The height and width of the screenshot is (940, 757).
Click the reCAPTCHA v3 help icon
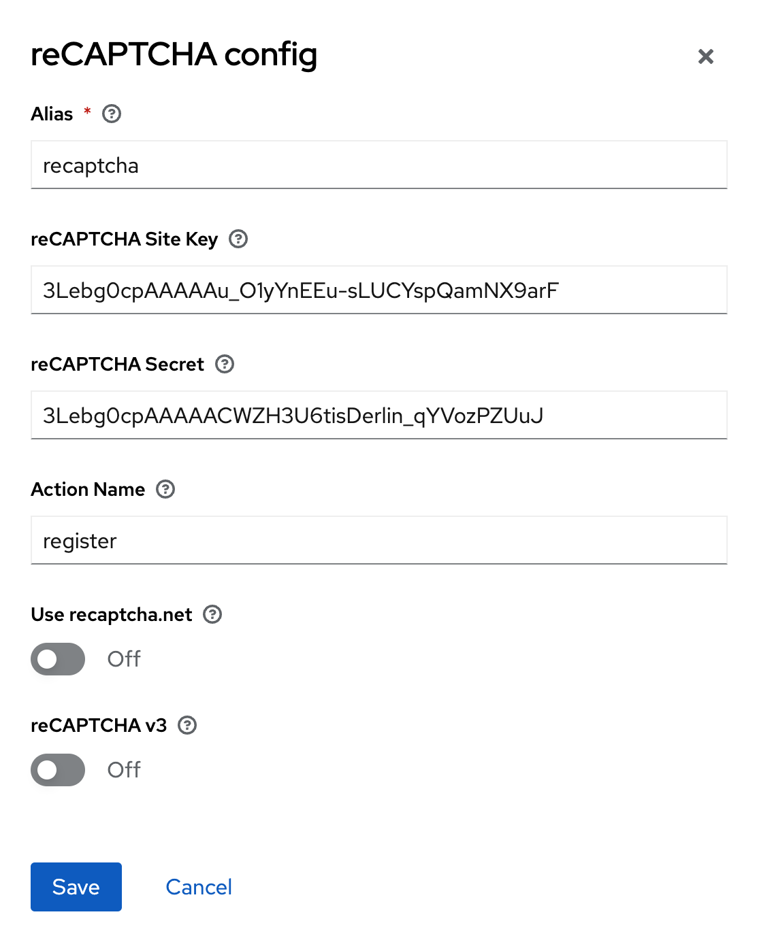pyautogui.click(x=186, y=726)
